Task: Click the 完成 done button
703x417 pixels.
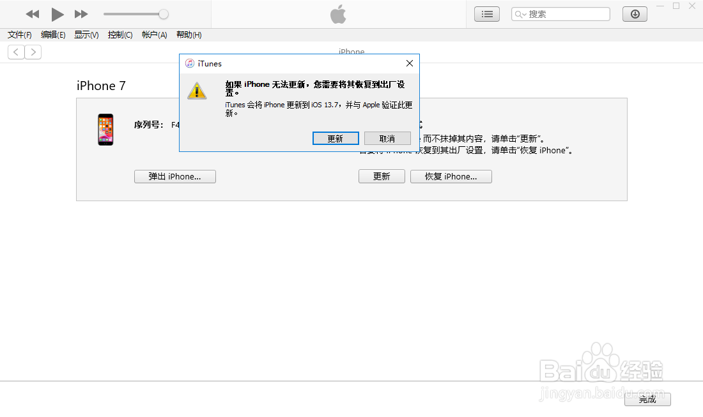Action: click(647, 399)
